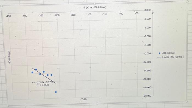The height and width of the screenshot is (108, 192).
Task: Select the -T (K) horizontal axis title
Action: (83, 99)
